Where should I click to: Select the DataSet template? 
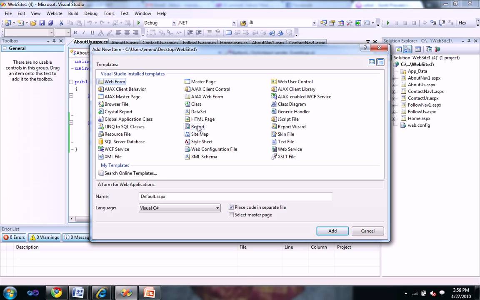pos(195,112)
